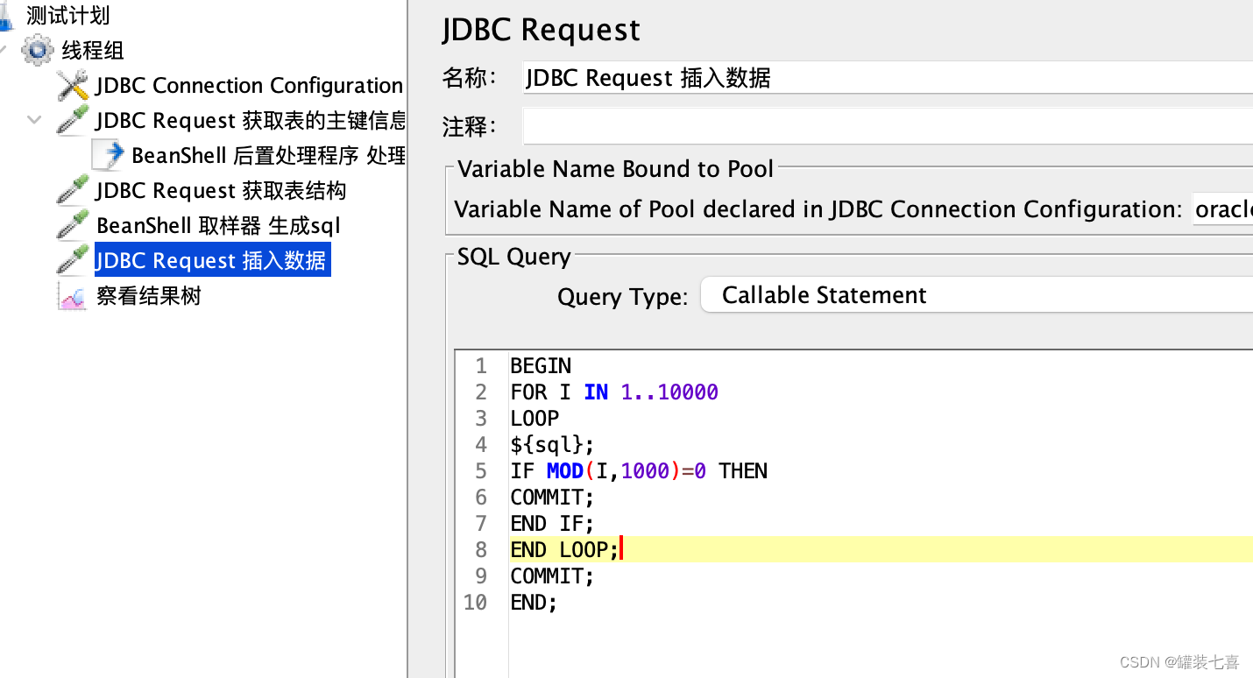Click the IF MOD(I,1000)=0 THEN line
Screen dimensions: 1253x678
(639, 470)
